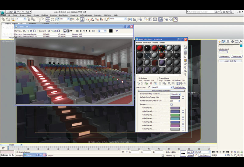Expand the Assign Controller rollout
The height and width of the screenshot is (167, 244).
[x=231, y=61]
